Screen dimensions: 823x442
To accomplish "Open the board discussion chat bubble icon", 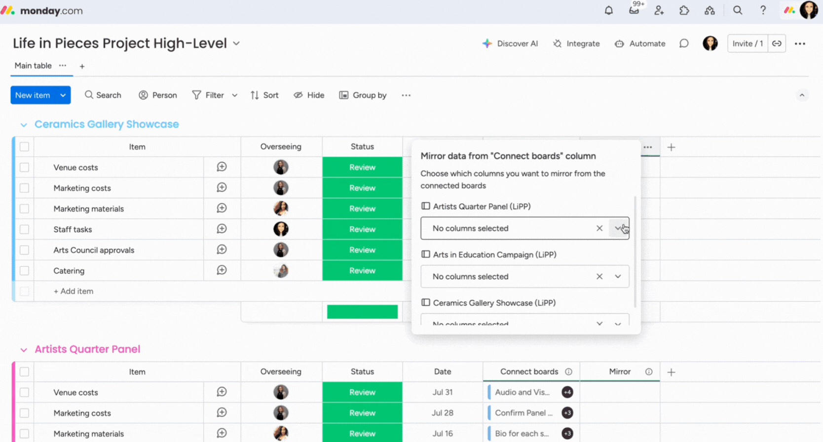I will [684, 43].
